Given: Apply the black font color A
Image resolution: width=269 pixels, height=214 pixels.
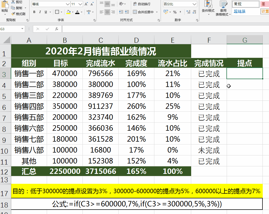Looking at the screenshot, I should click(x=77, y=12).
